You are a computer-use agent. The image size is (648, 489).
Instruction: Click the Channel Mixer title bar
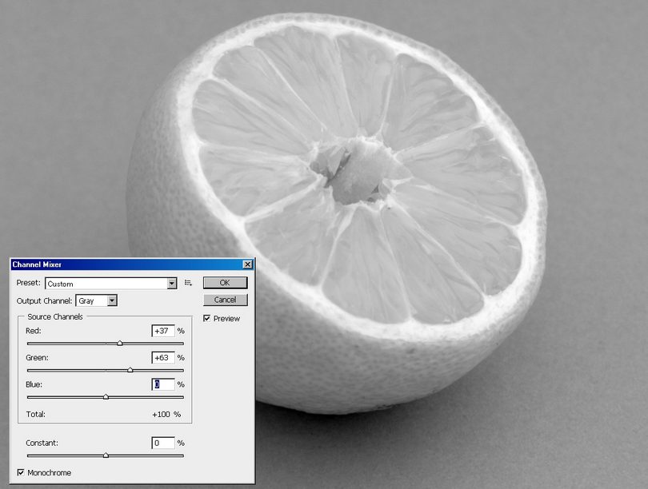120,264
